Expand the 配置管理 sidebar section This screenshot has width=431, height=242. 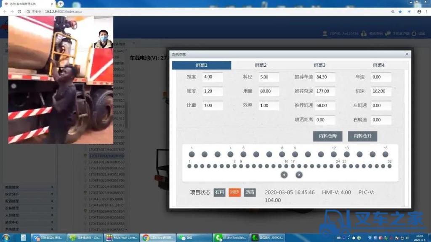[x=29, y=201]
